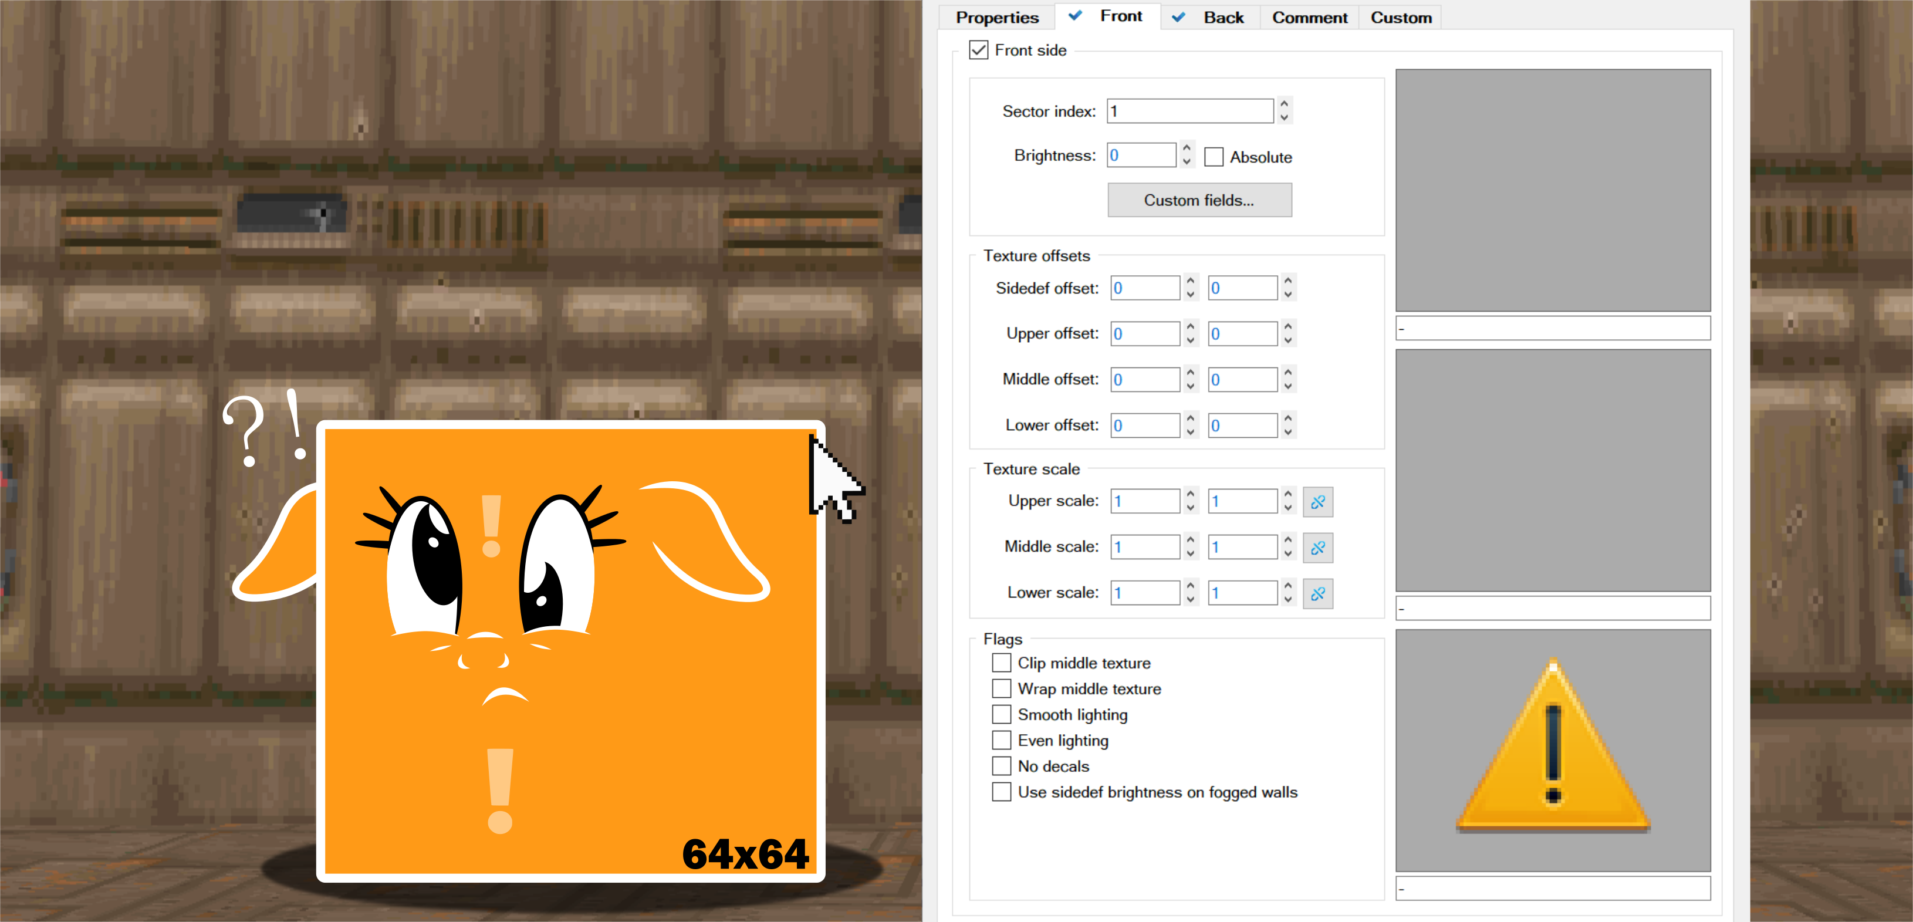
Task: Increase Sector index with up arrow
Action: 1284,104
